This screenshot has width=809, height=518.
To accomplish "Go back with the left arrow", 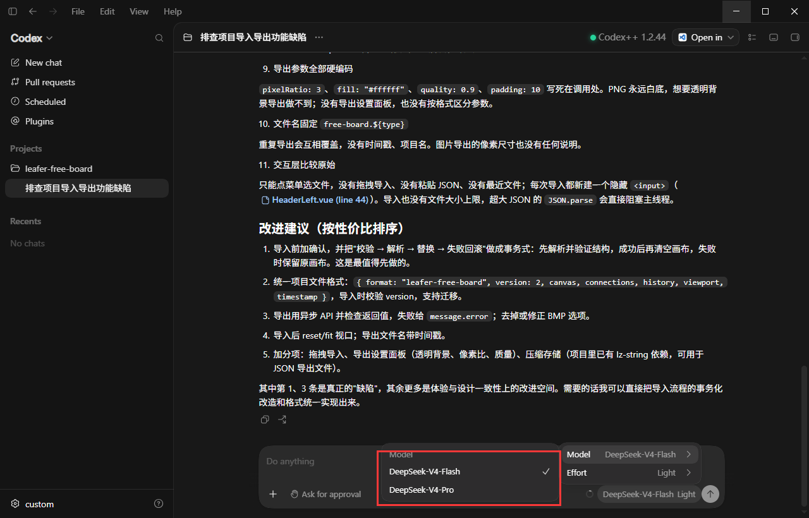I will coord(33,11).
